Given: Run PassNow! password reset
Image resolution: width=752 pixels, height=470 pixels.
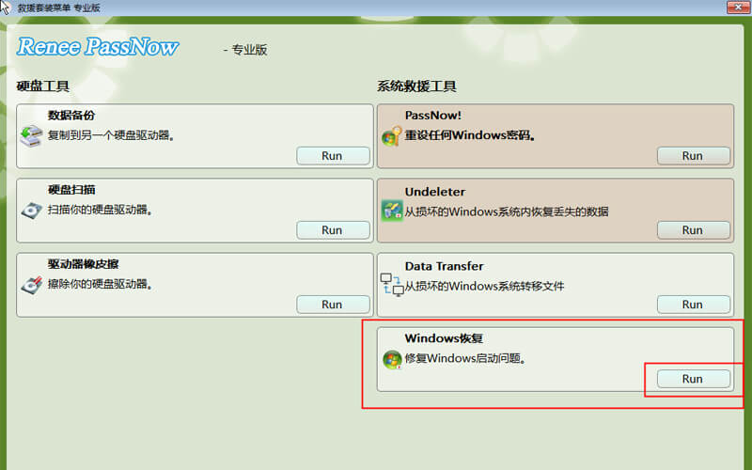Looking at the screenshot, I should [694, 156].
